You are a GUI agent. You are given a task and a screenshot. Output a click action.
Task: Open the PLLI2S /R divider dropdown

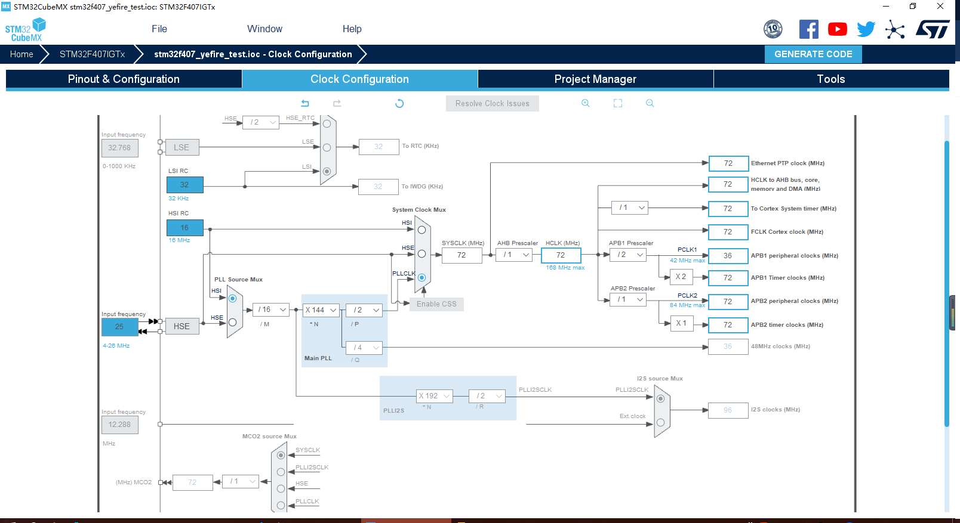click(x=487, y=396)
